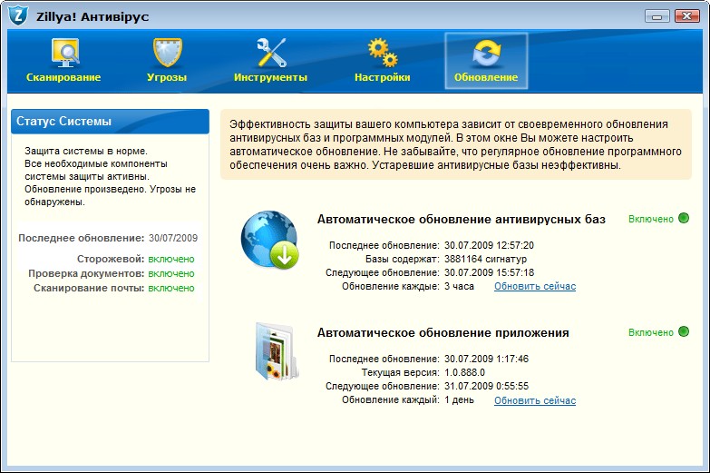Click the Защита системы в норме status text

86,151
